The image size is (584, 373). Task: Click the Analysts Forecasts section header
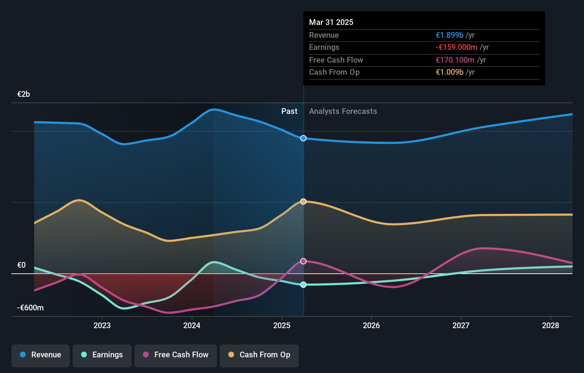tap(343, 111)
